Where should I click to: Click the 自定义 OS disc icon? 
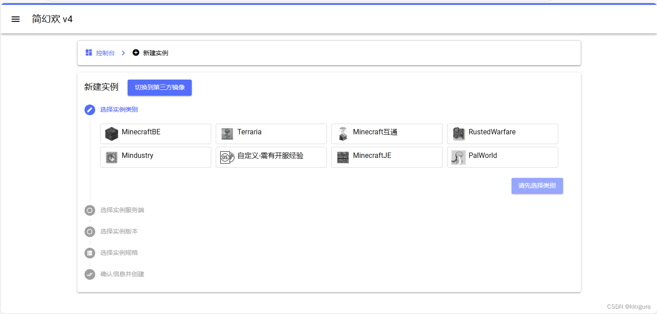click(x=227, y=157)
